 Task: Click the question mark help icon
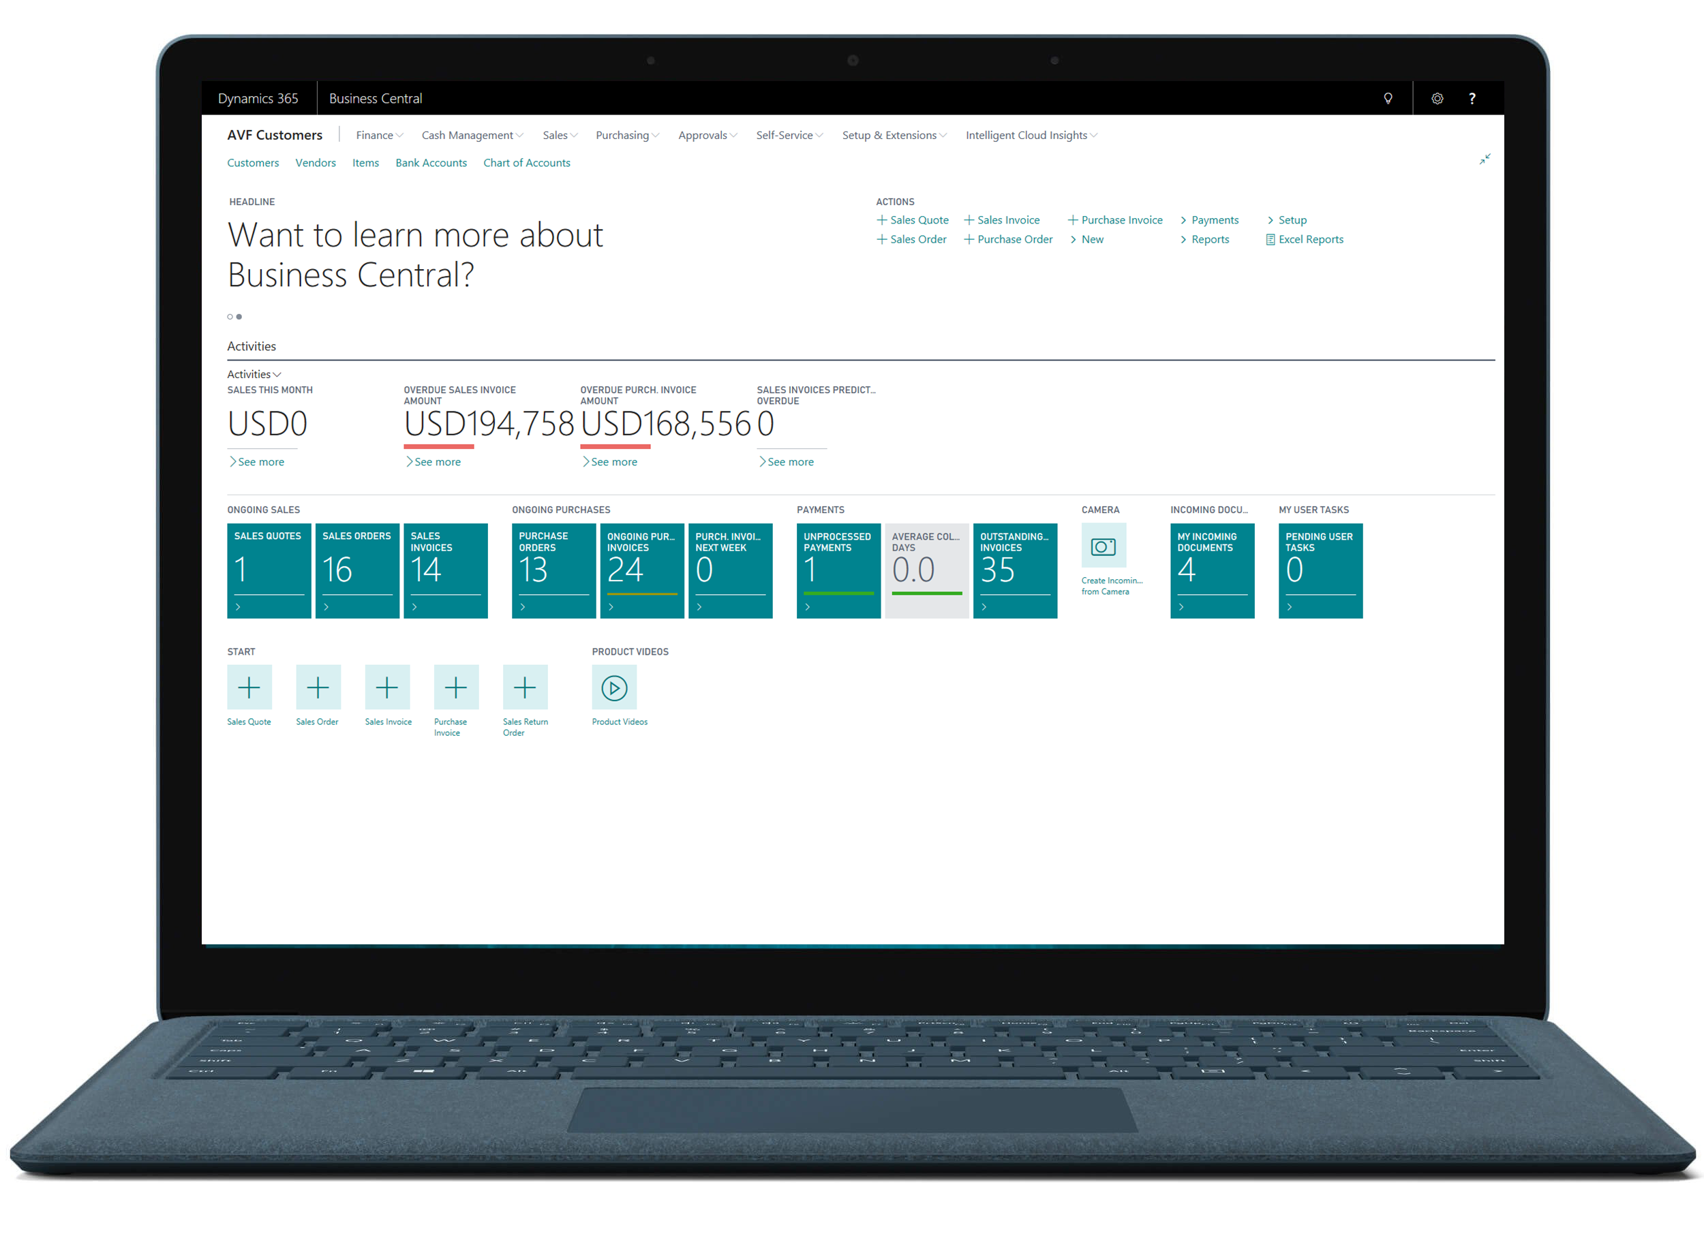tap(1472, 98)
